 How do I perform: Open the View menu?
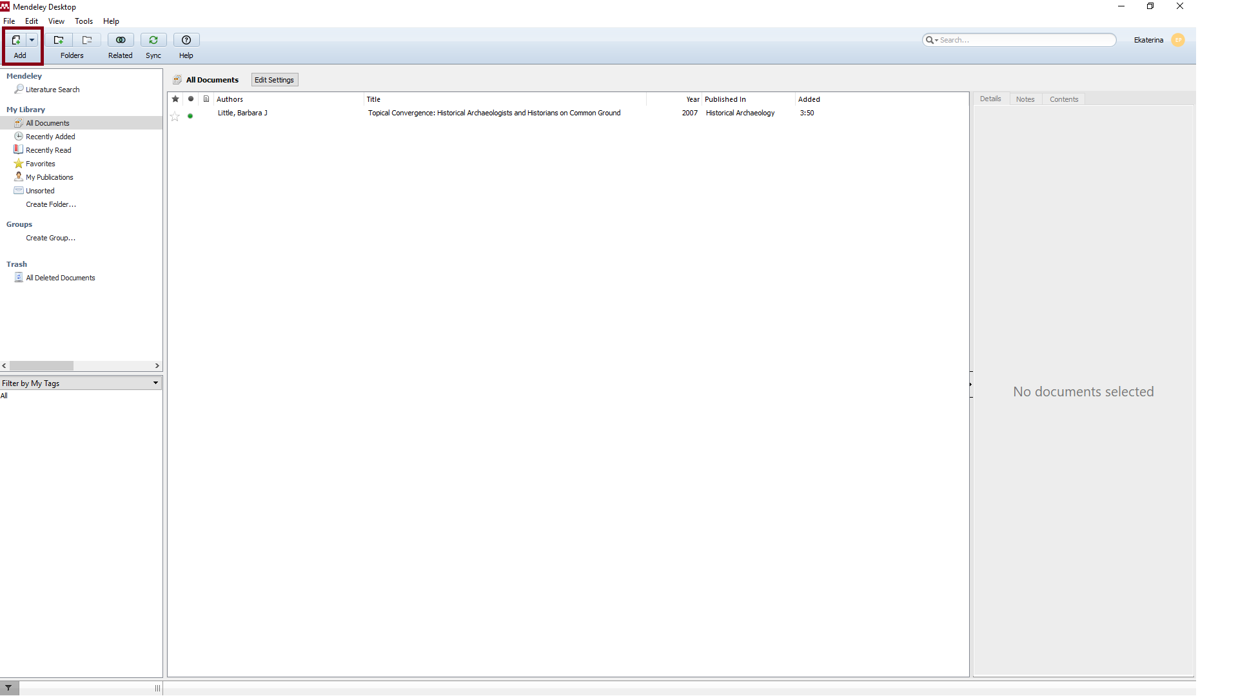tap(56, 21)
